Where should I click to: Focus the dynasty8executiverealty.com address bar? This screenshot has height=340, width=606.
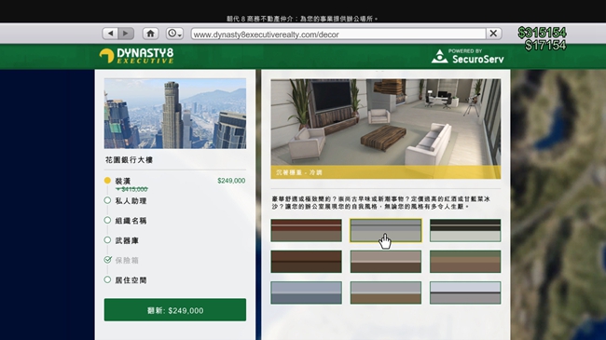click(338, 34)
